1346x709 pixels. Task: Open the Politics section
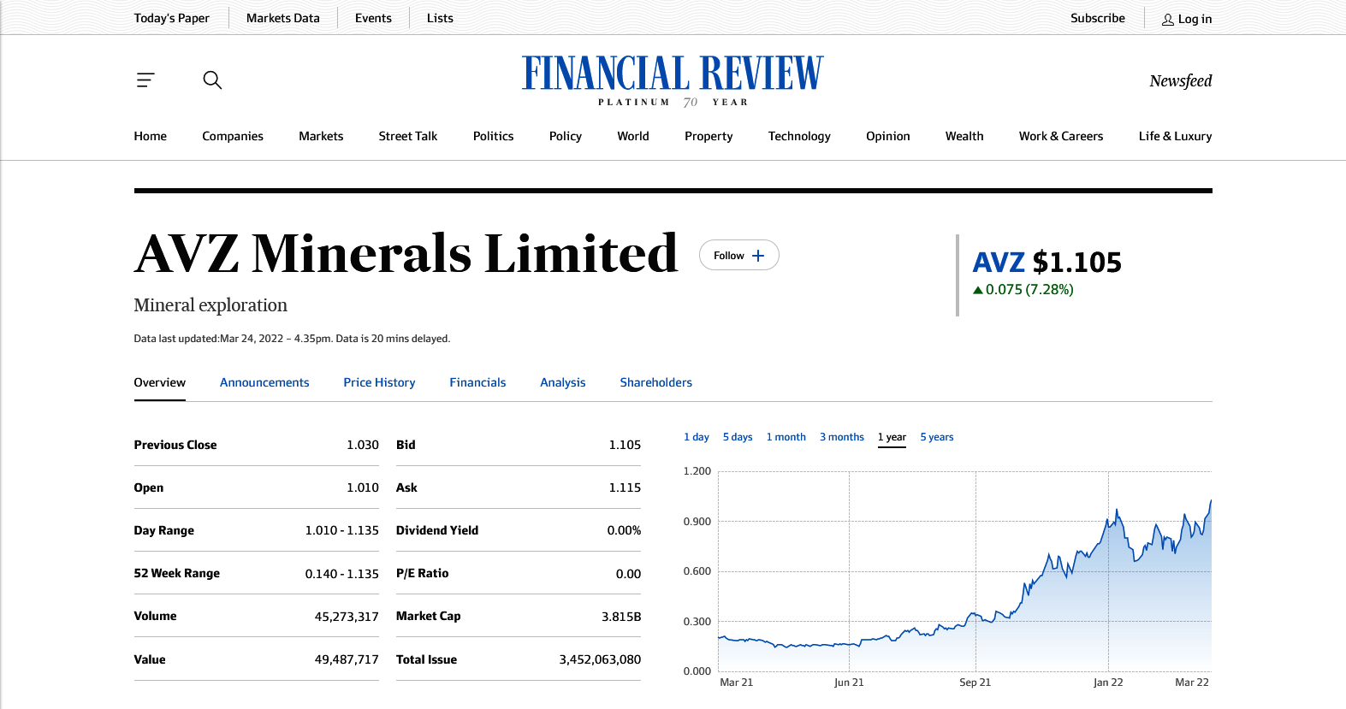coord(494,136)
